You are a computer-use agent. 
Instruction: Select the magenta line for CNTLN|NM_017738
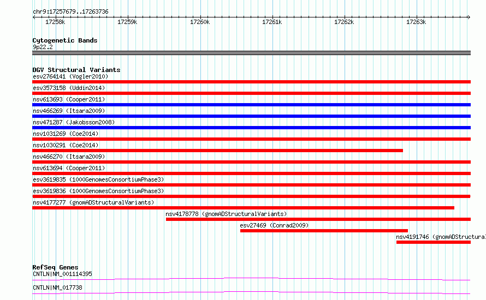point(251,292)
